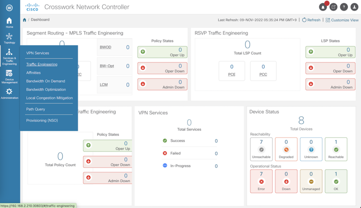Viewport: 361px width, 208px height.
Task: Go to Home in the sidebar
Action: point(9,23)
